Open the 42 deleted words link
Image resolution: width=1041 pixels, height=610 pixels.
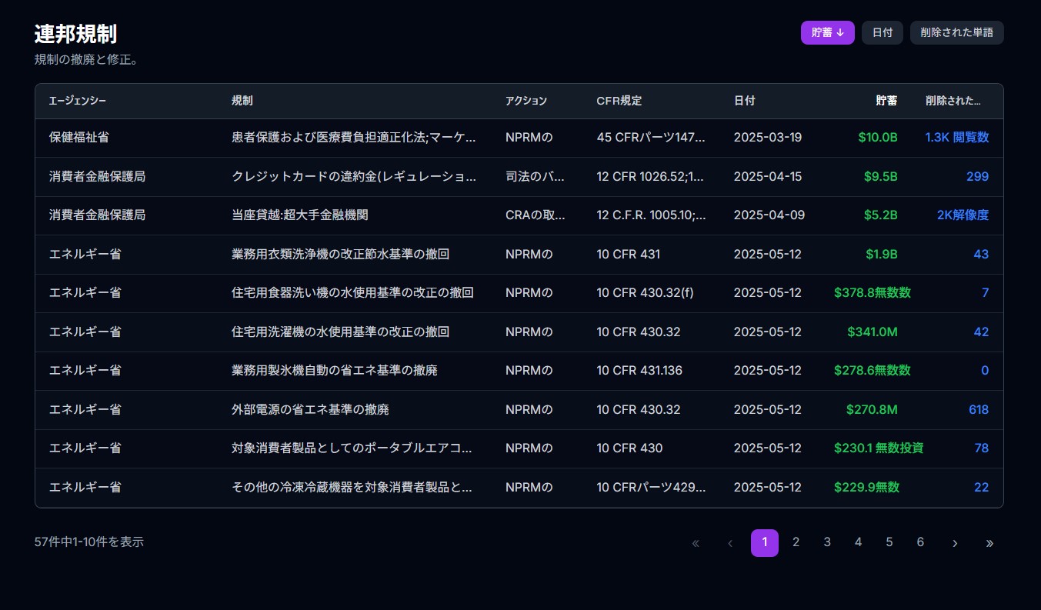click(x=981, y=332)
